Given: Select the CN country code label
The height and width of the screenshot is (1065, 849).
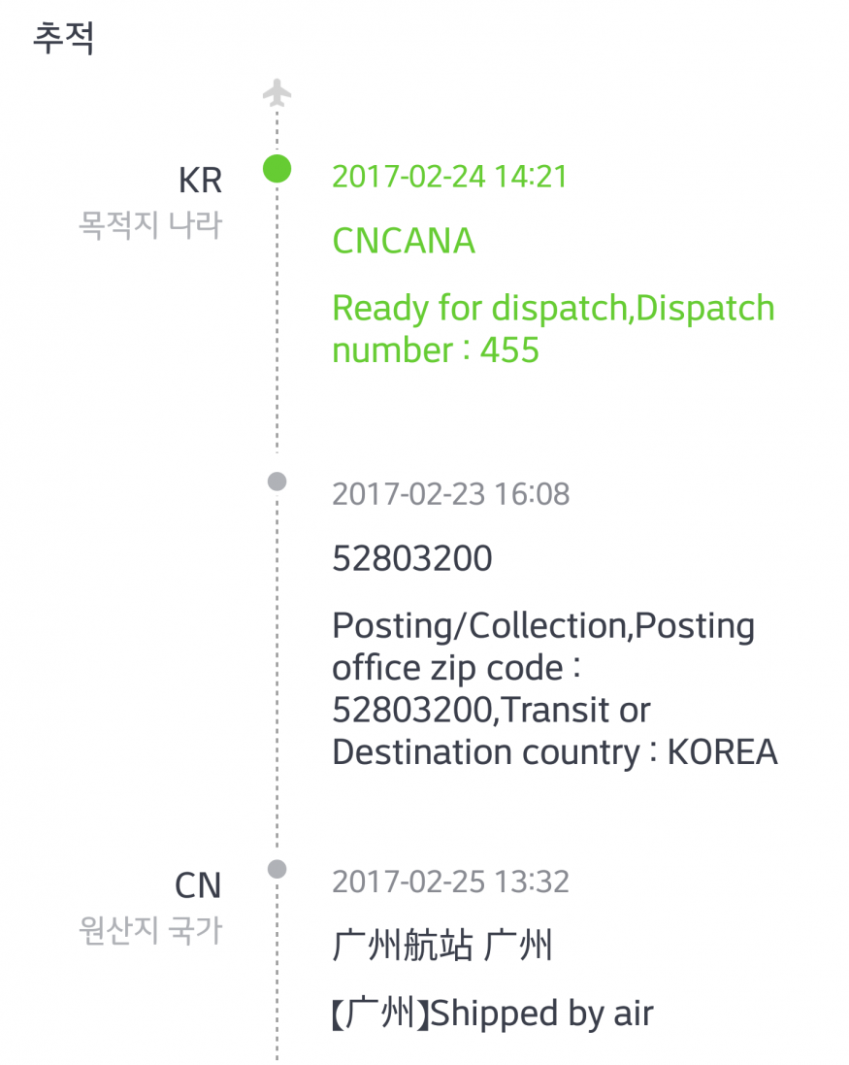Looking at the screenshot, I should click(198, 885).
